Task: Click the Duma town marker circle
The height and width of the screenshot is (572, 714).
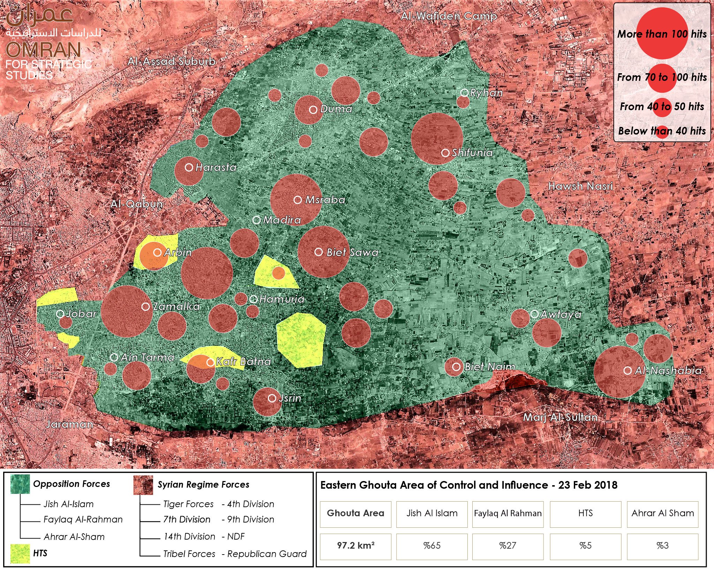Action: coord(313,110)
